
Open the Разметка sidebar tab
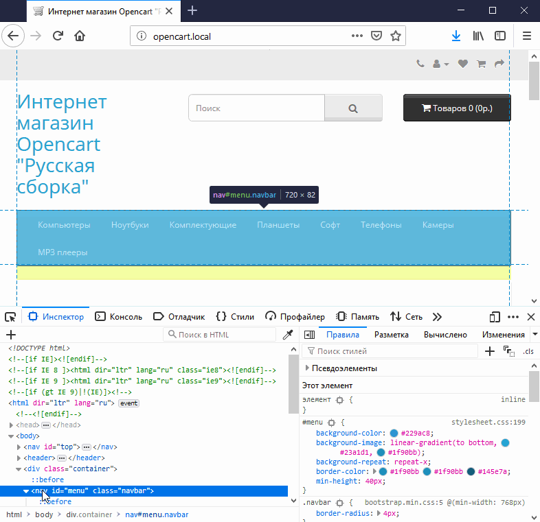coord(391,335)
